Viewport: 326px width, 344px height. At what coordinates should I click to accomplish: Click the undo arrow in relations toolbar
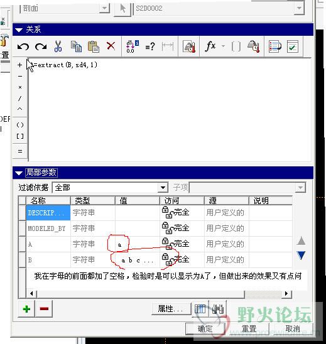(23, 46)
